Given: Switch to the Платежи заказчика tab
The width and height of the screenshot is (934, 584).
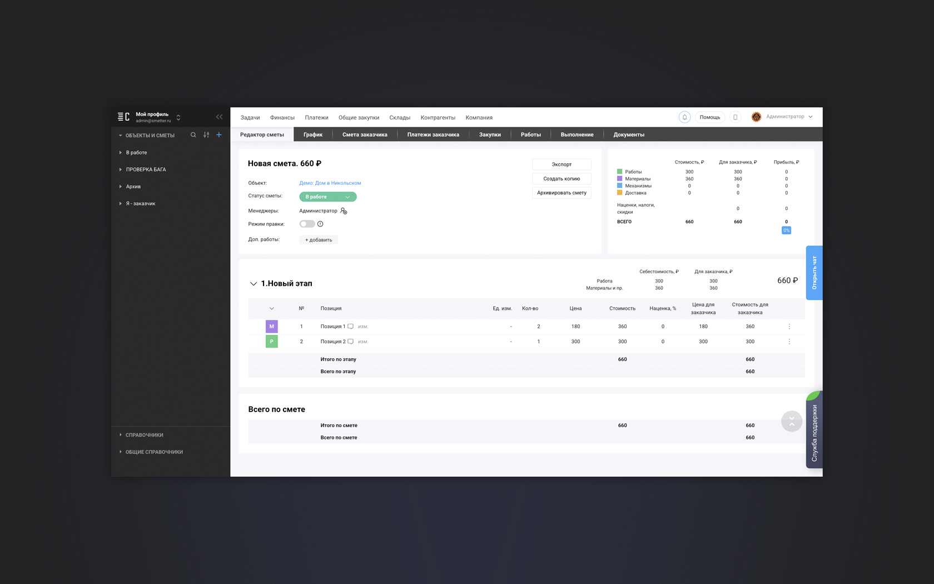Looking at the screenshot, I should 433,135.
